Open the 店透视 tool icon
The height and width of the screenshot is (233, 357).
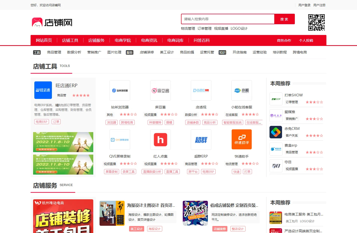(x=201, y=90)
